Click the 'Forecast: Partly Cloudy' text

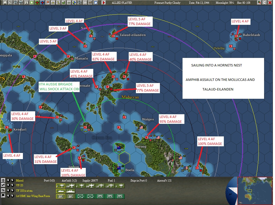[x=167, y=3]
